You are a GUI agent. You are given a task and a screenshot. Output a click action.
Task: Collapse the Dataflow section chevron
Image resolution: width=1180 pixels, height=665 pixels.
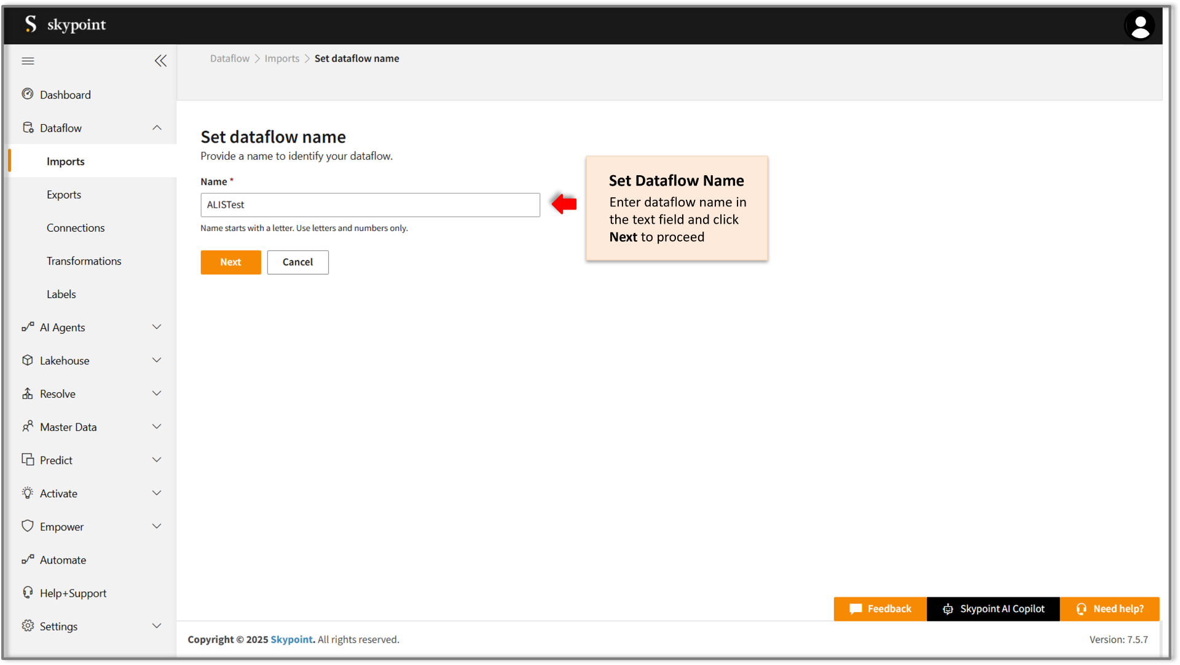pos(157,127)
